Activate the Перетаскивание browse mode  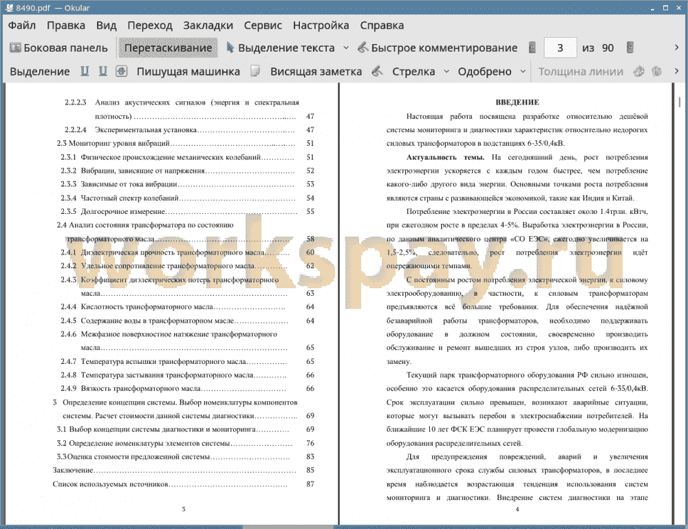click(x=168, y=48)
